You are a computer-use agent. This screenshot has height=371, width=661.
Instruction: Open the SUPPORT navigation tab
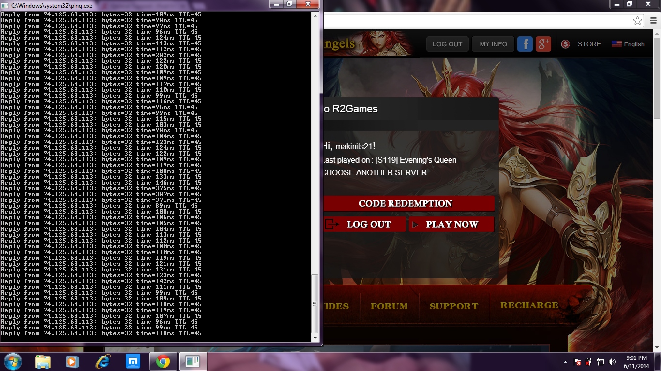[x=453, y=306]
